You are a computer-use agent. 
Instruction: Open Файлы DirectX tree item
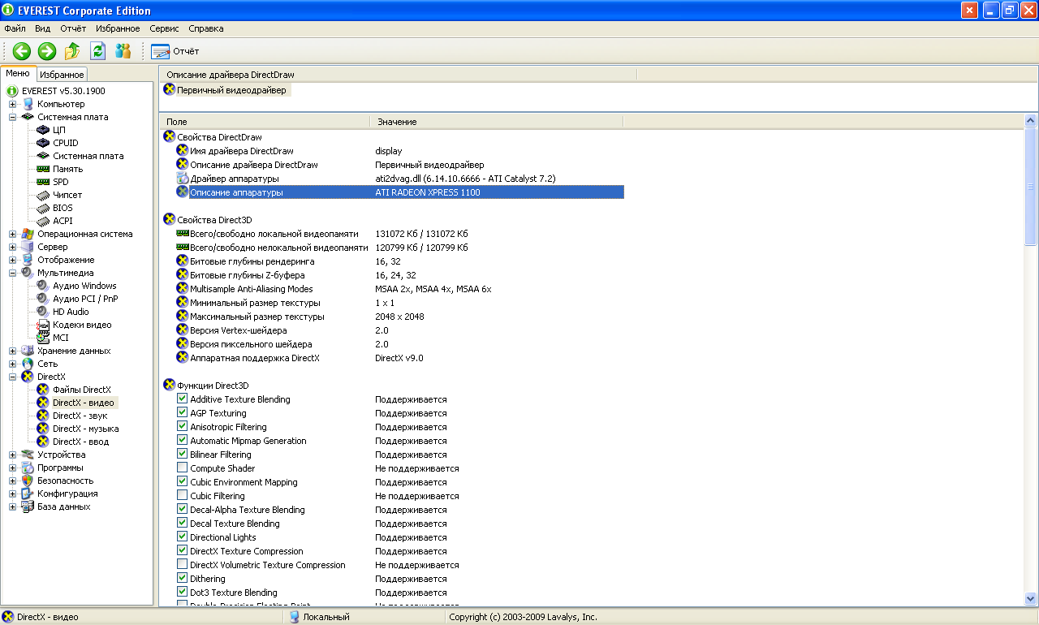coord(82,390)
